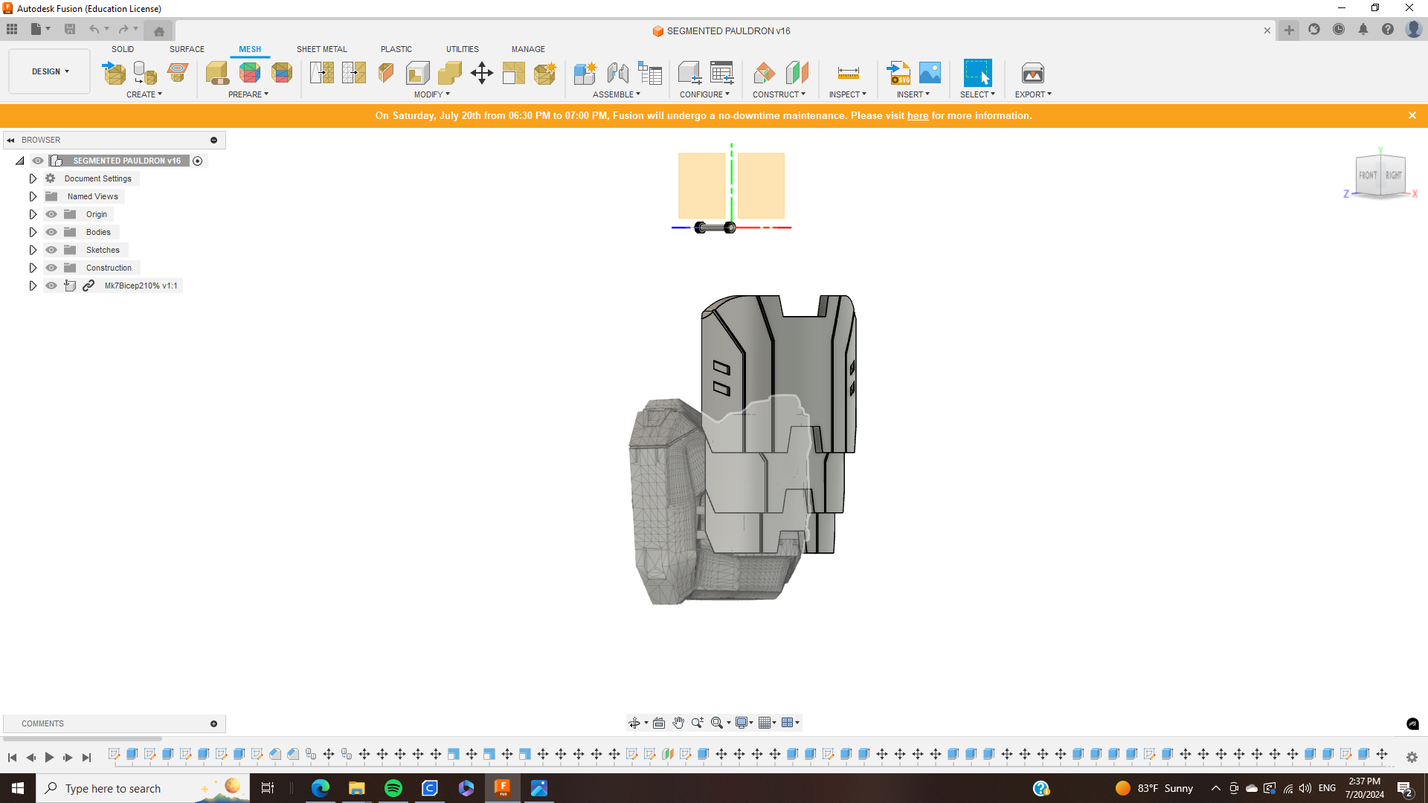
Task: Select the mesh Remesh tool
Action: pos(321,73)
